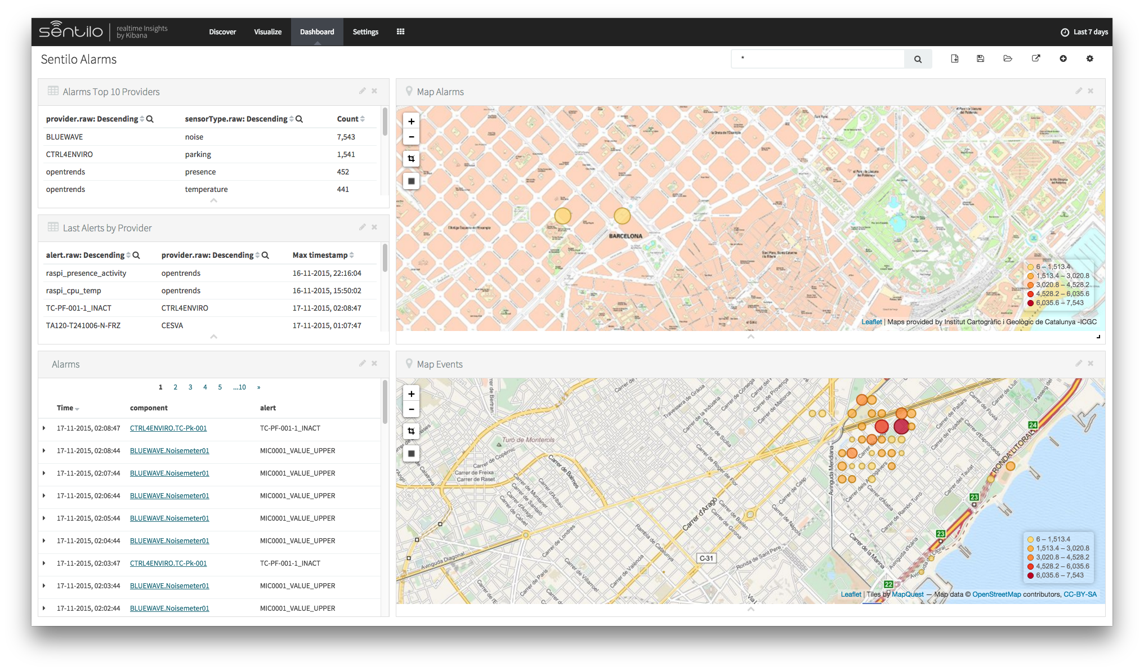Fit data bounds on Map Events

tap(412, 431)
